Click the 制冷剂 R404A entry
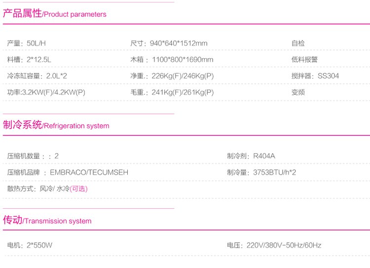 coord(251,156)
